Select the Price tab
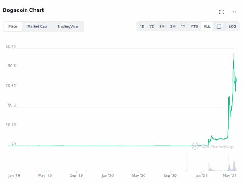The image size is (244, 183). (13, 26)
